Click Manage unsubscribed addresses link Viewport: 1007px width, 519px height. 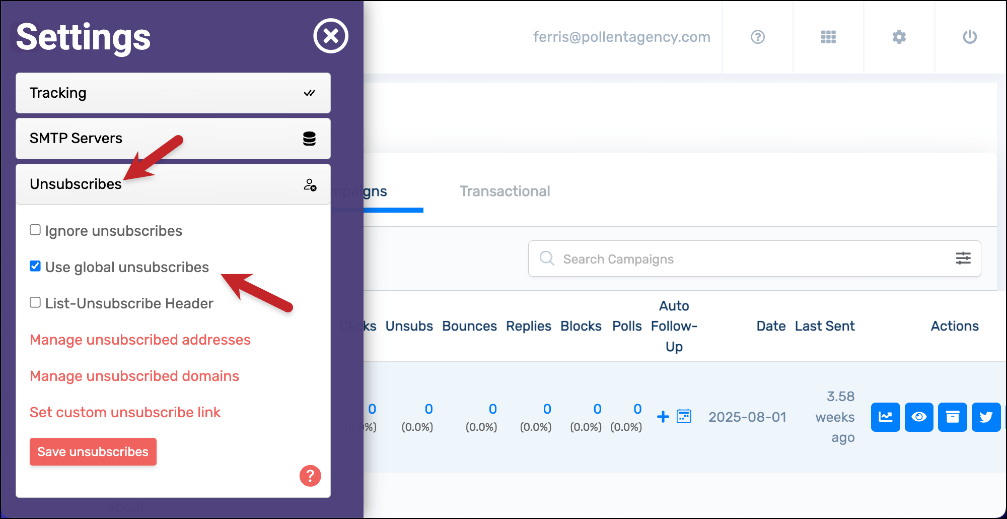coord(140,340)
